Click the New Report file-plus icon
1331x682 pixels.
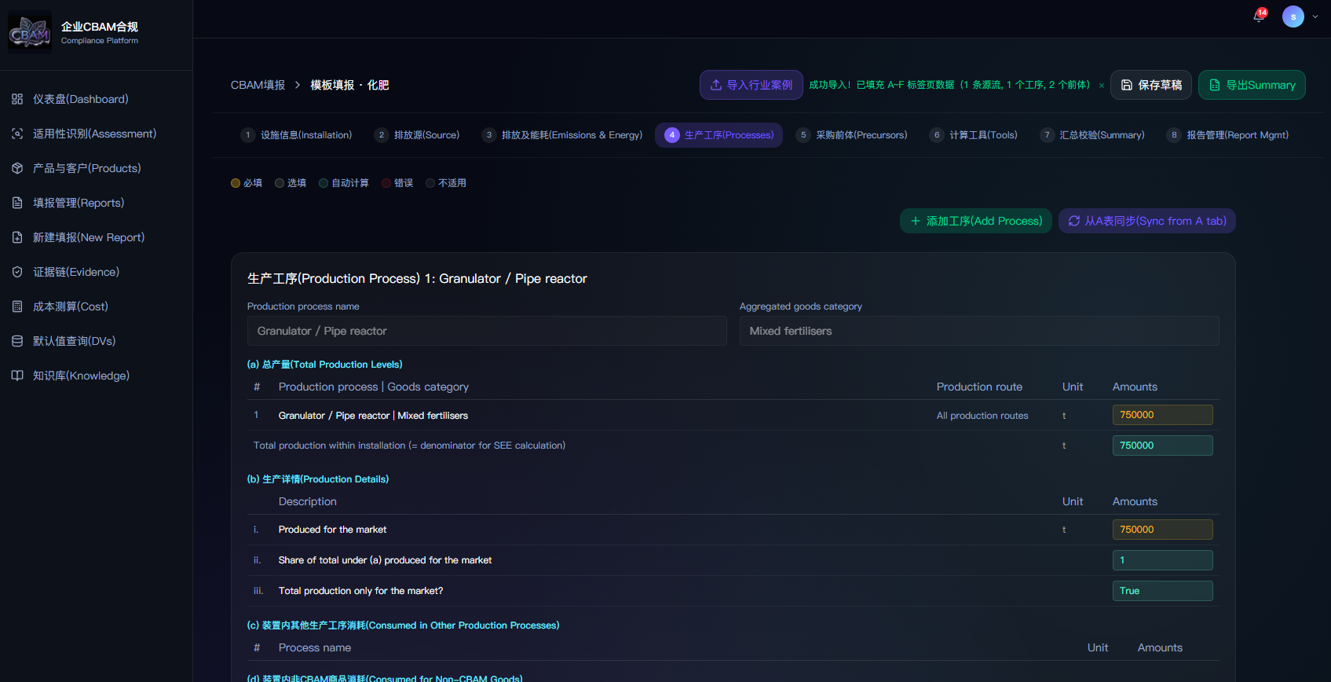[17, 237]
